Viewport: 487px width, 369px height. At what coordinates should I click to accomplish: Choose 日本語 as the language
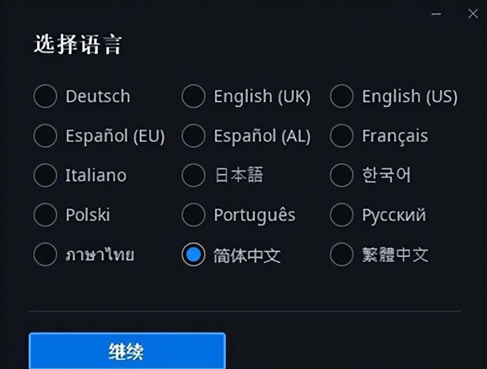(x=194, y=175)
